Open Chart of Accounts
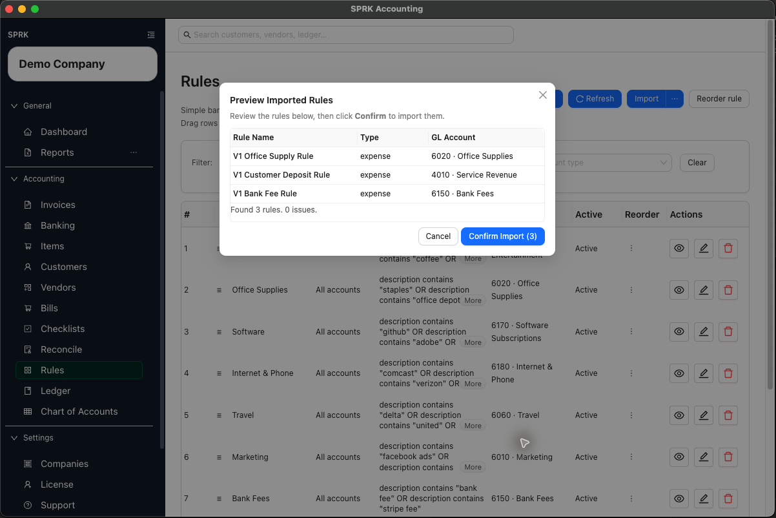The image size is (776, 518). point(80,411)
